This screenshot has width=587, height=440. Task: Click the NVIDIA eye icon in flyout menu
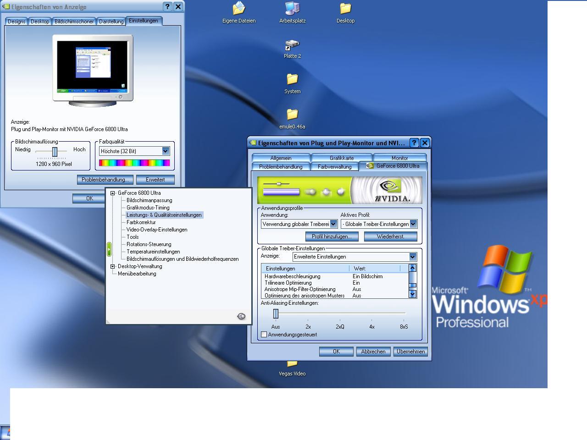click(x=241, y=316)
